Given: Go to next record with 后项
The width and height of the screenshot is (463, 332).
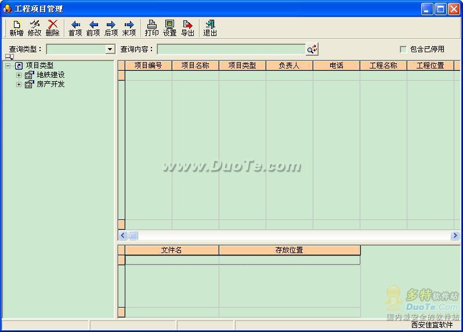Looking at the screenshot, I should [x=111, y=28].
